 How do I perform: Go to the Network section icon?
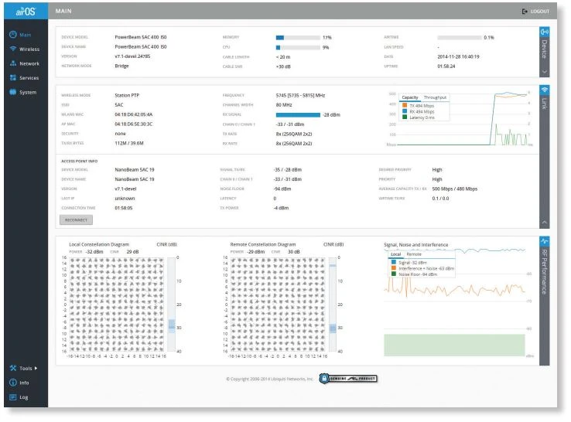coord(13,63)
